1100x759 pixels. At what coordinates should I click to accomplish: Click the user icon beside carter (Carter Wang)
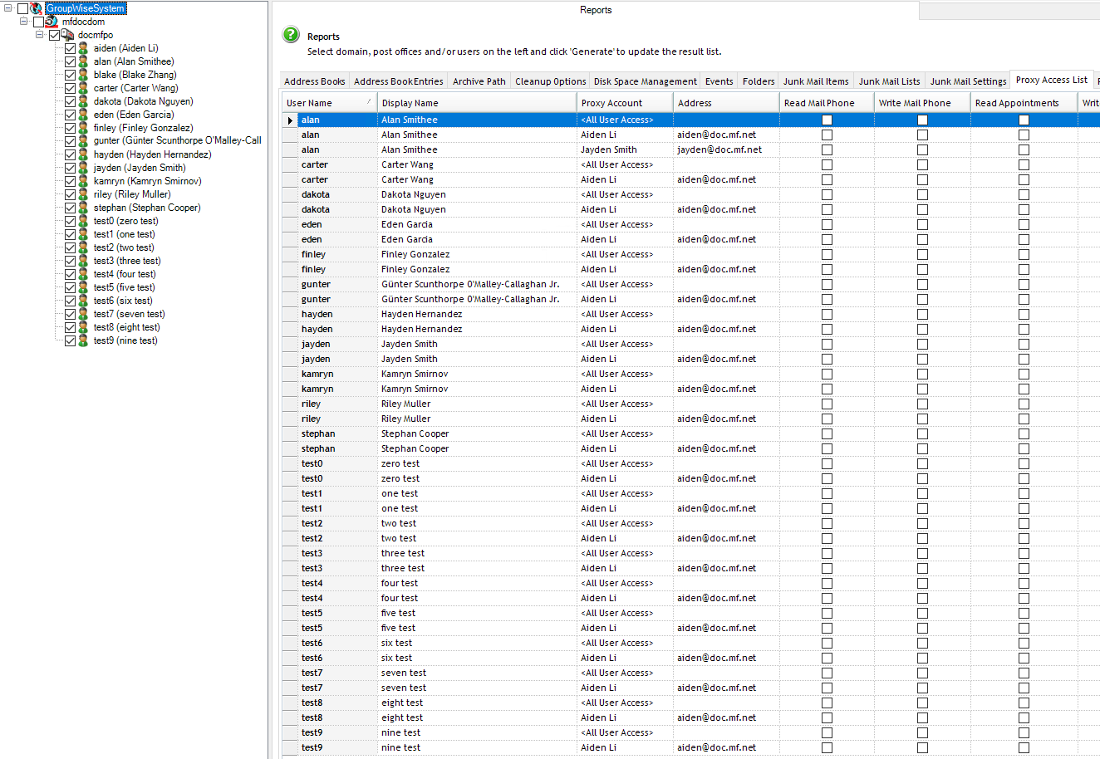[83, 88]
